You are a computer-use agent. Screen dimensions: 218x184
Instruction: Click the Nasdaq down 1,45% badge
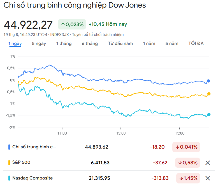tap(188, 178)
